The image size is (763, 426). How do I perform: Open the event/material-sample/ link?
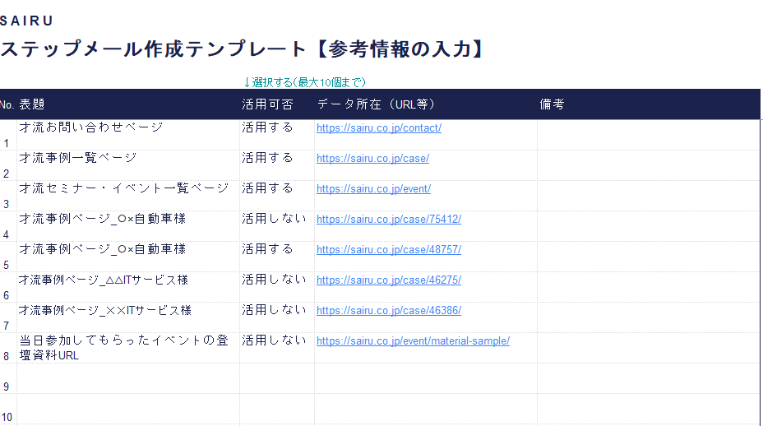413,341
